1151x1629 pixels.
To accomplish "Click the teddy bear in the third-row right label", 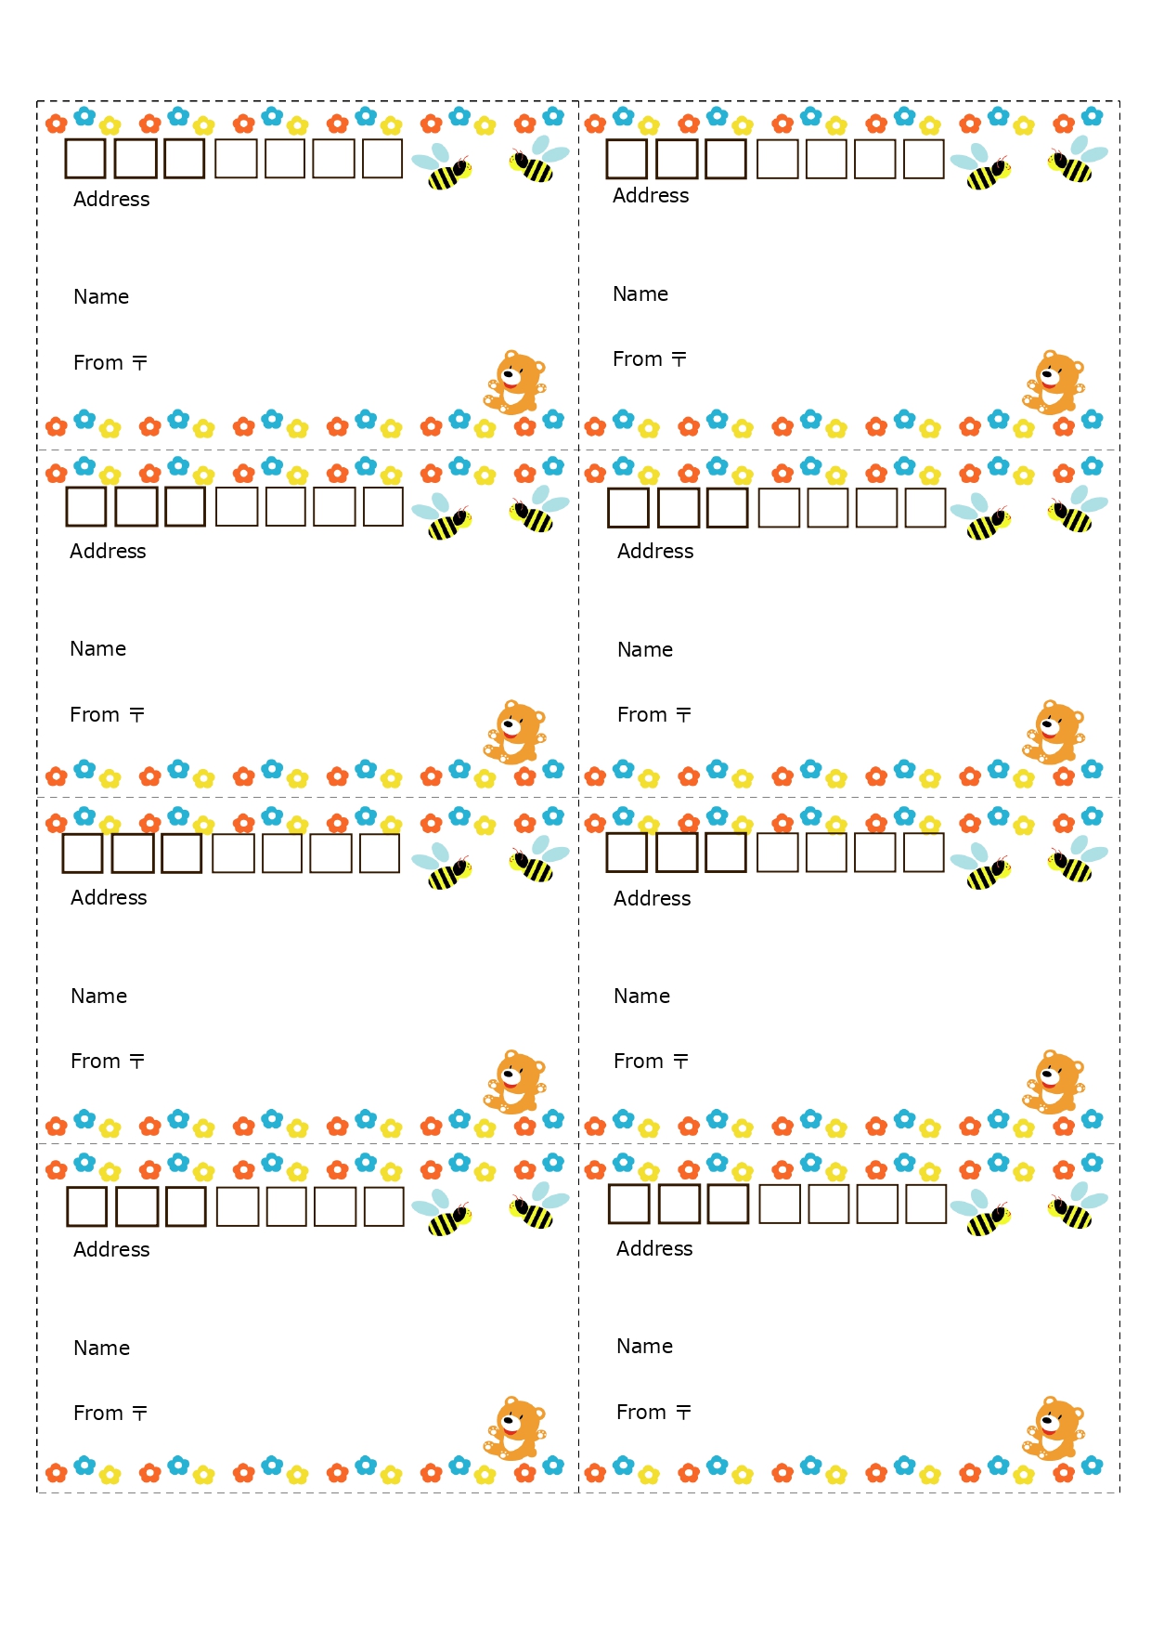I will click(1054, 1083).
